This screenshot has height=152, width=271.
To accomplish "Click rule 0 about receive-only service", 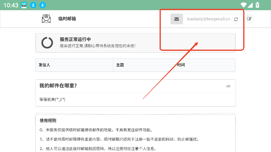I will click(x=96, y=130).
